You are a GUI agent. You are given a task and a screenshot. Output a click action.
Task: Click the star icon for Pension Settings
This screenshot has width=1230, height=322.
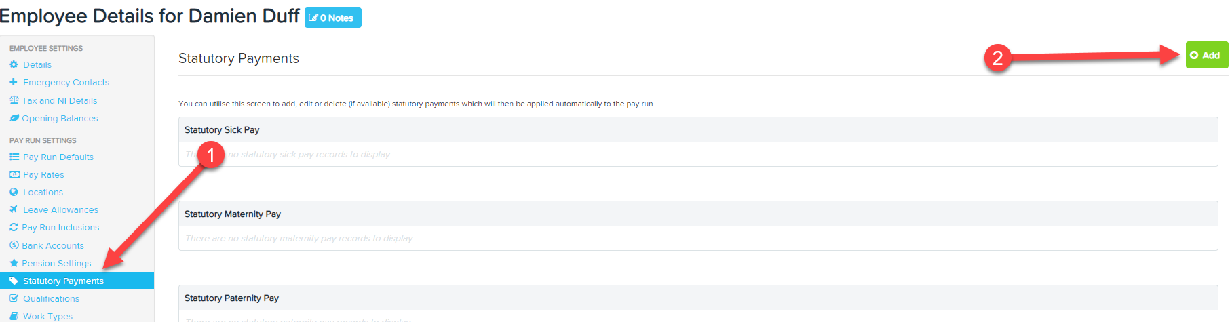(14, 263)
